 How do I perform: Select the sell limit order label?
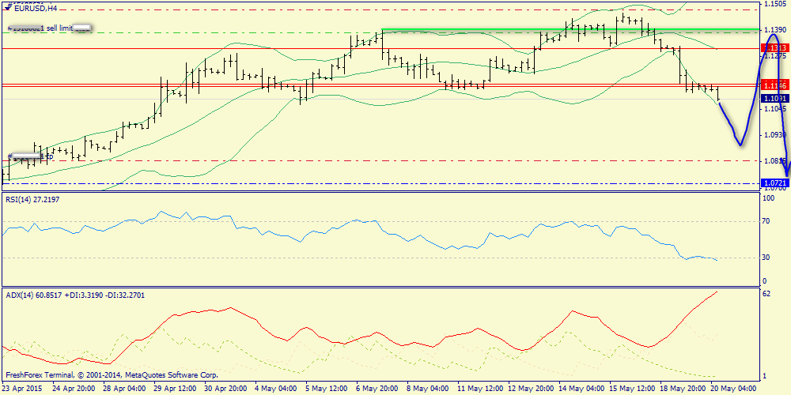tap(49, 28)
